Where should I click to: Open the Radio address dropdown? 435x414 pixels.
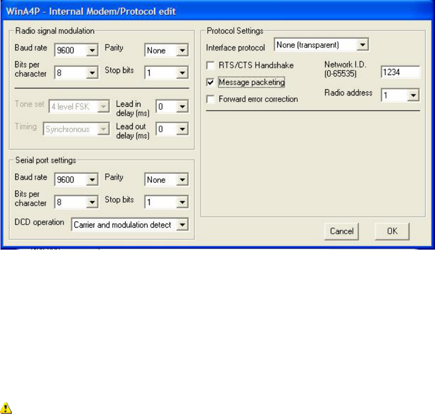[x=400, y=95]
